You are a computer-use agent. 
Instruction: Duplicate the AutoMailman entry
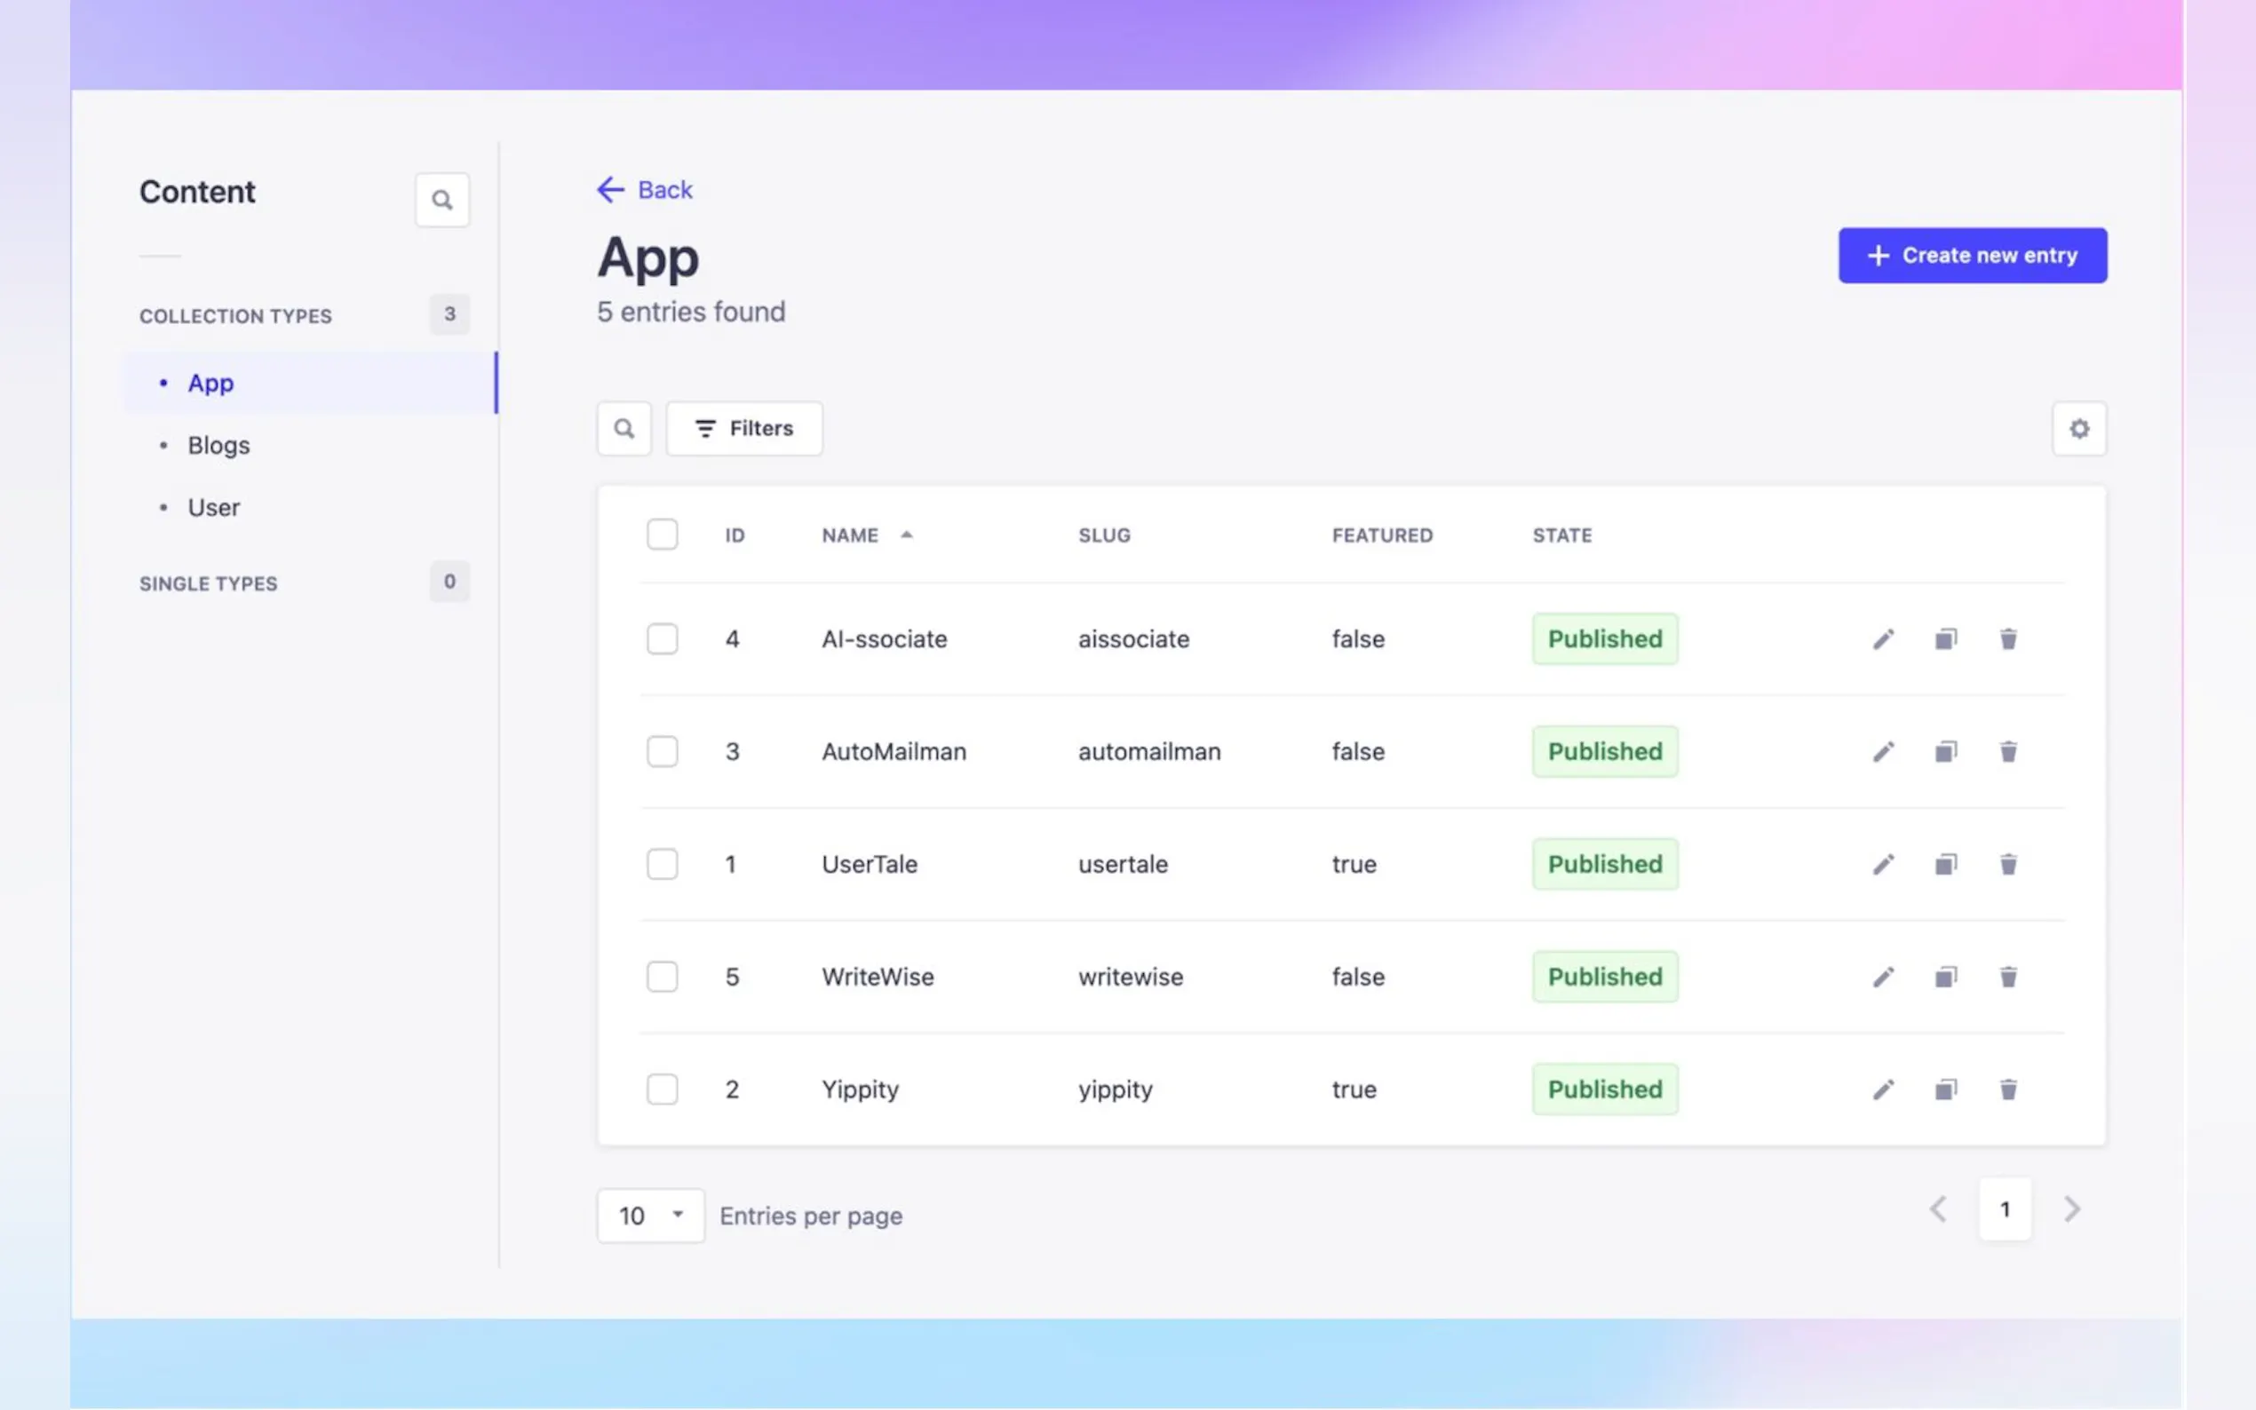[x=1945, y=752]
